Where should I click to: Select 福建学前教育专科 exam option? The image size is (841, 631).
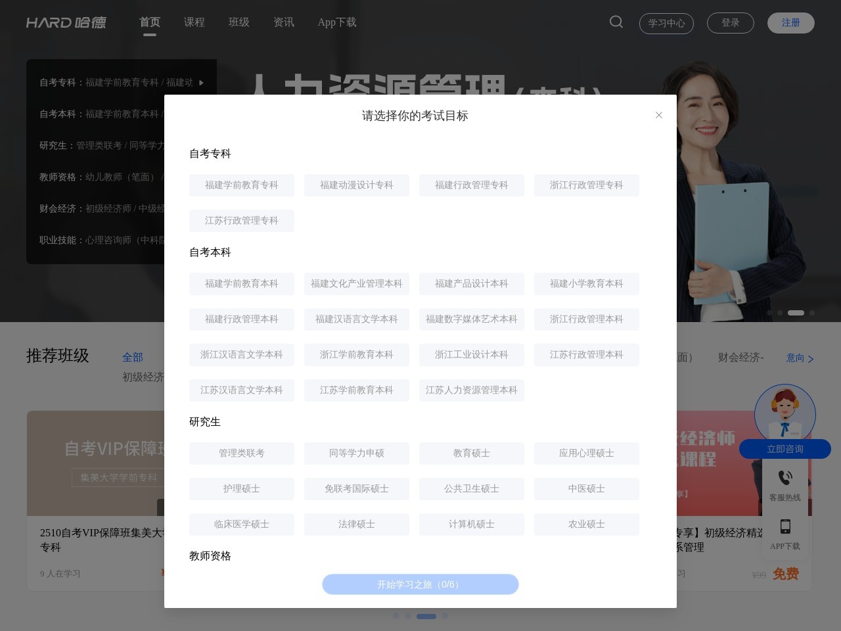pyautogui.click(x=241, y=185)
